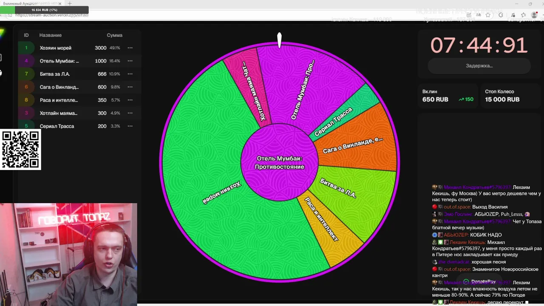Click the 07:44:91 timer display
Screen dimensions: 544x306
coord(479,45)
